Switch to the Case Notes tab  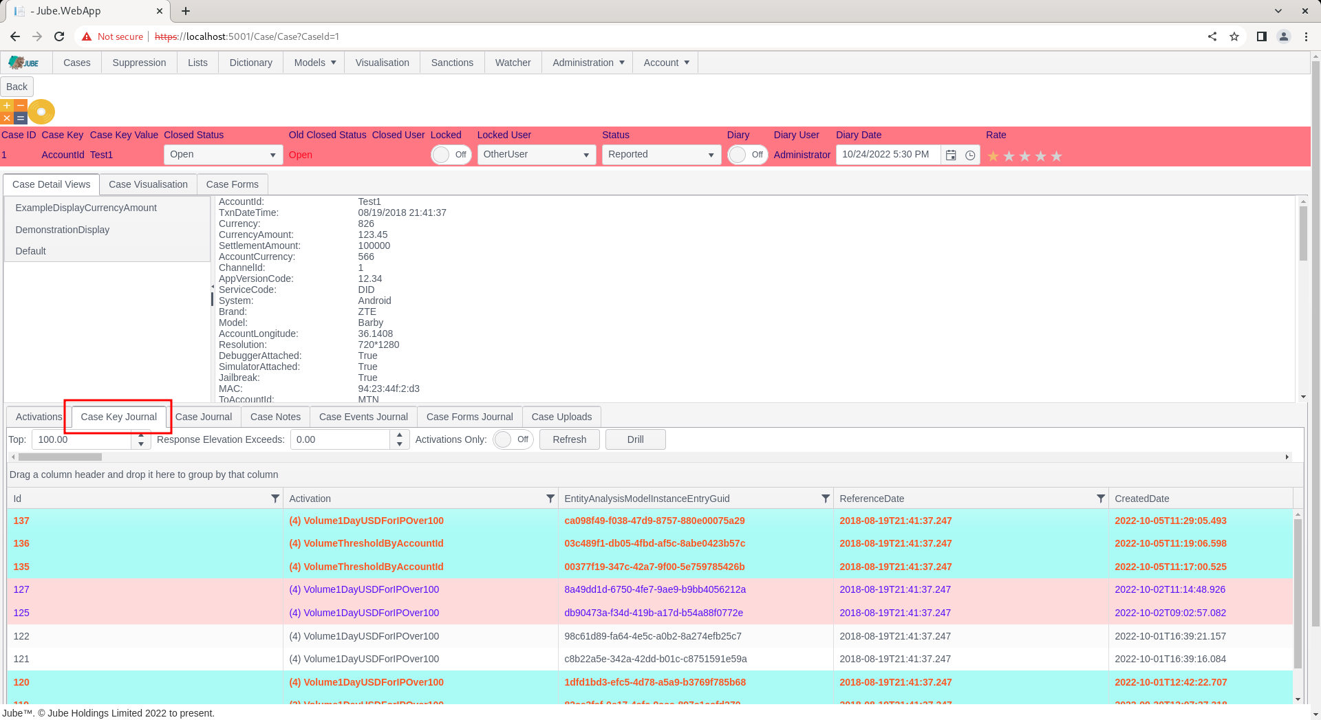[275, 417]
